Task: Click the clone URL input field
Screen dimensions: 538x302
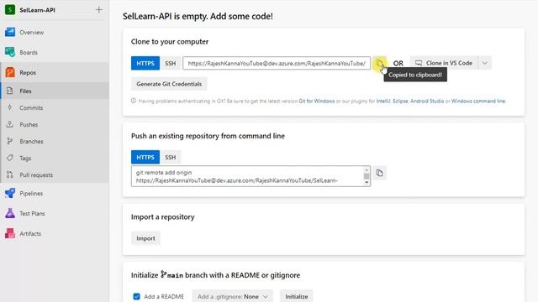Action: (x=277, y=64)
